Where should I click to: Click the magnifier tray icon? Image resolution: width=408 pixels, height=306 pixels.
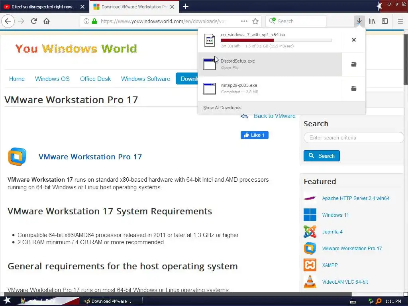pos(379,301)
